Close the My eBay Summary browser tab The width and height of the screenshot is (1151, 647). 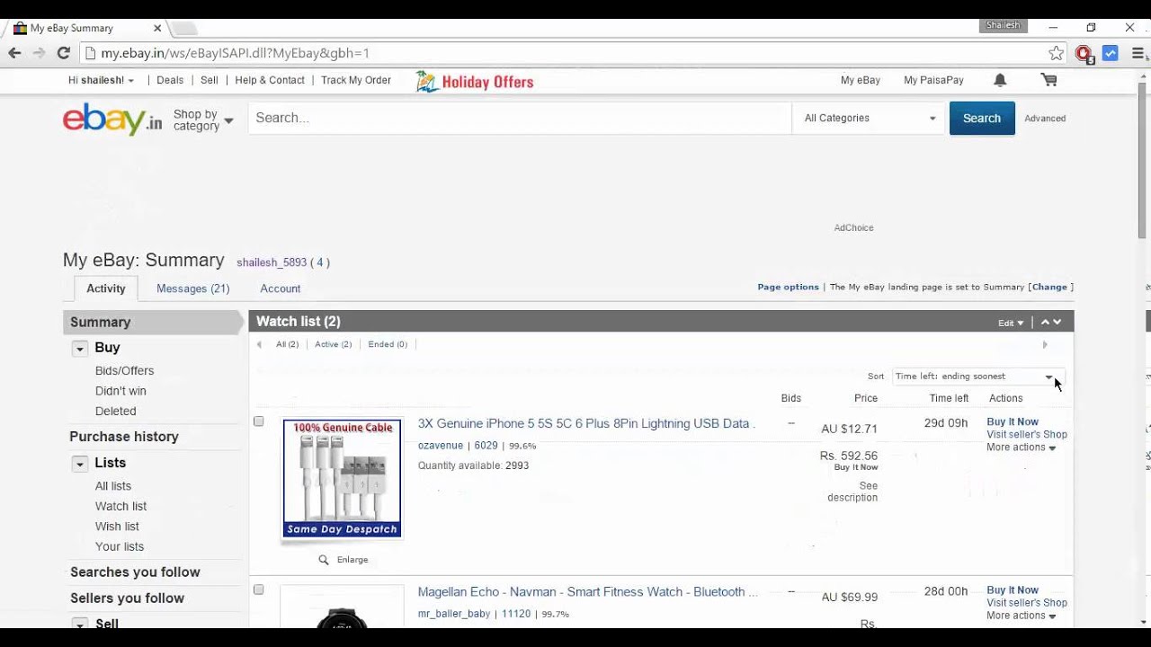157,28
